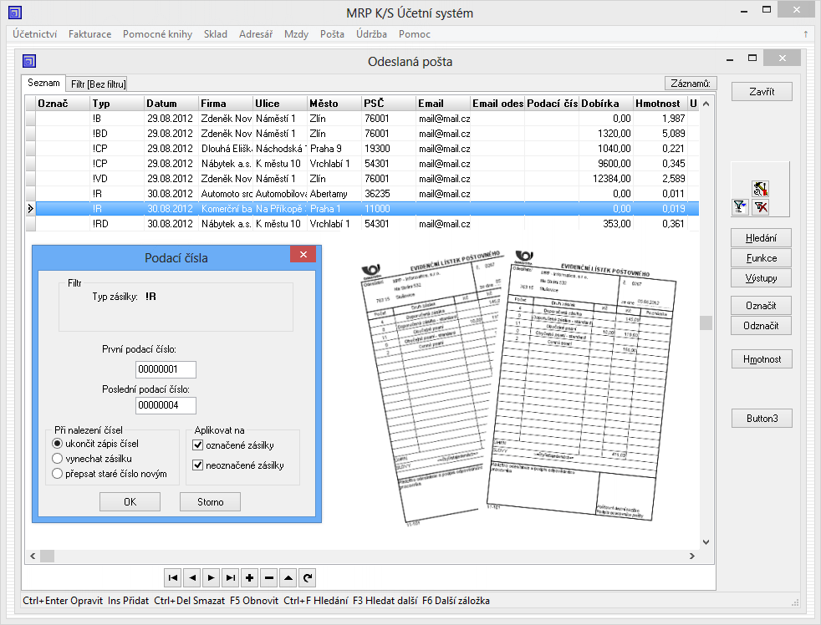Jump to the first record in navigator
This screenshot has width=821, height=625.
coord(173,578)
